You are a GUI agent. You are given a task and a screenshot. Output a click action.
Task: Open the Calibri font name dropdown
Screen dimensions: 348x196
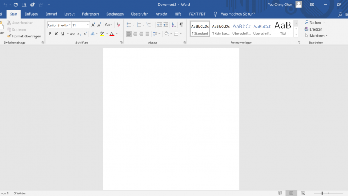70,25
